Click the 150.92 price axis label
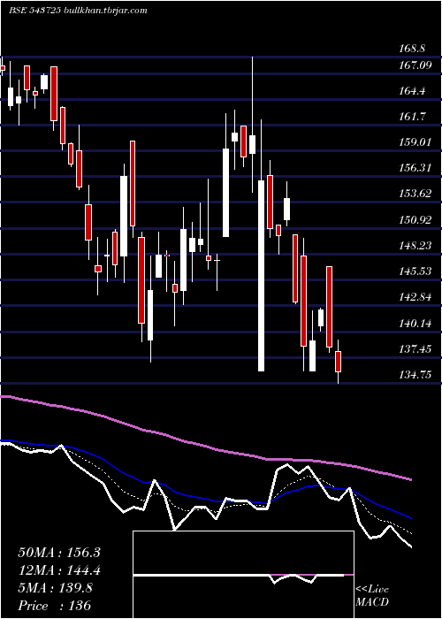442x619 pixels. click(415, 219)
